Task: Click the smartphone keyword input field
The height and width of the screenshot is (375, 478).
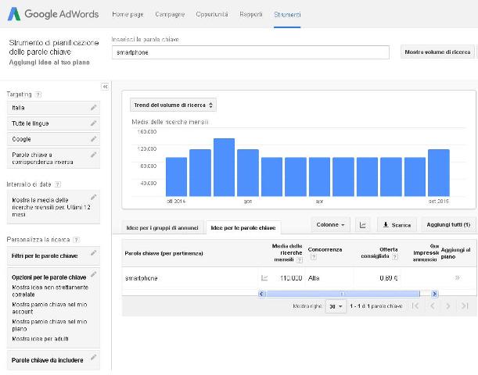Action: [250, 52]
